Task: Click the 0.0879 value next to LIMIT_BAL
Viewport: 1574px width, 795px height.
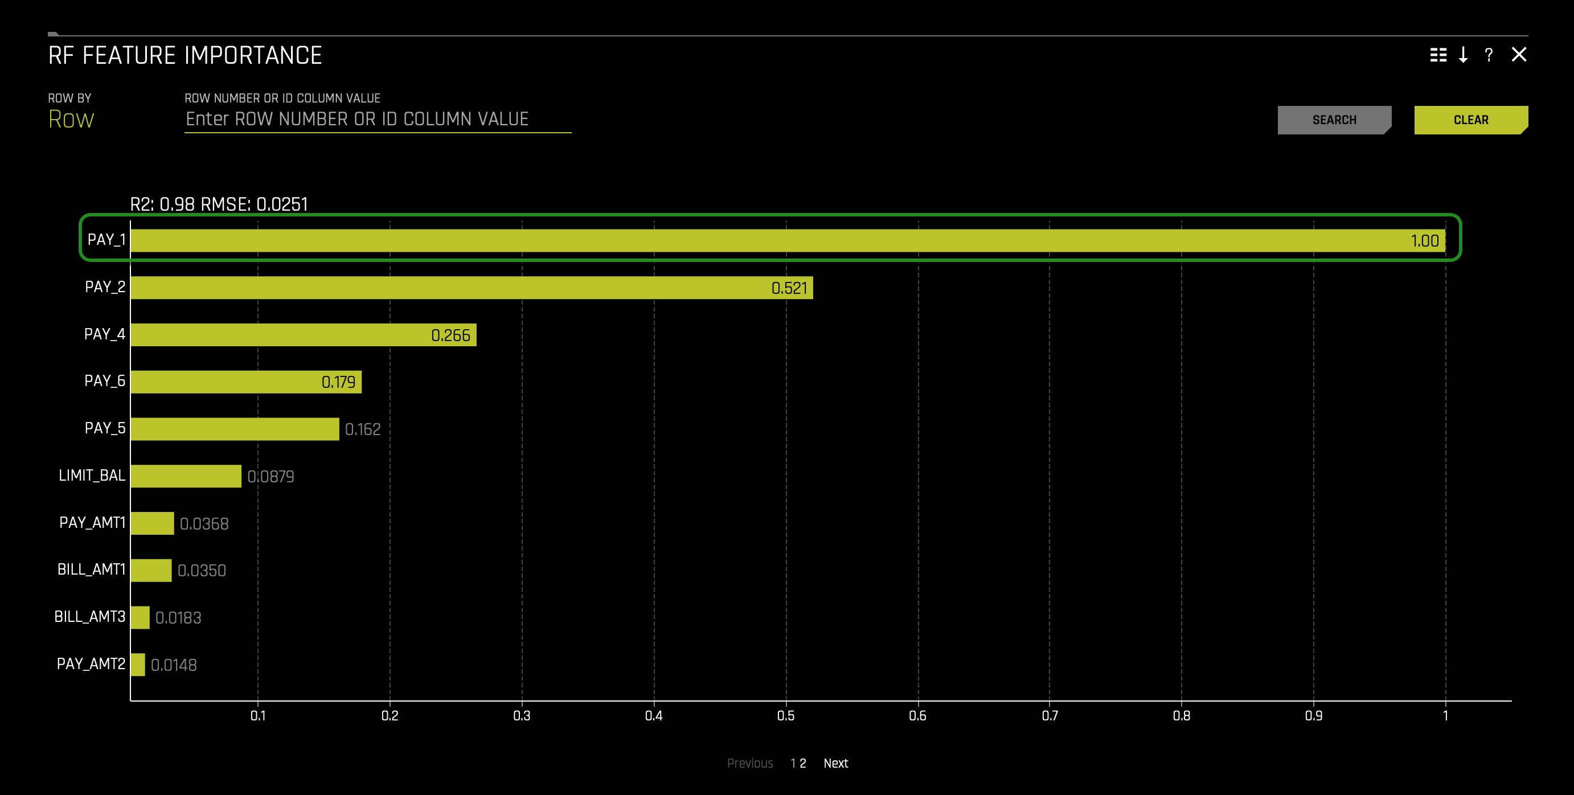Action: click(270, 477)
